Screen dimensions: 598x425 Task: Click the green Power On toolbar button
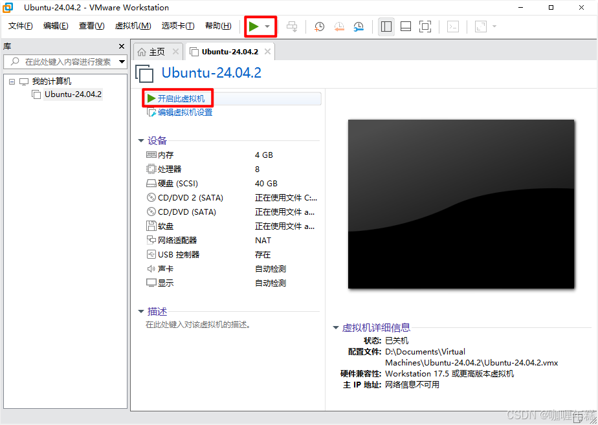tap(254, 27)
